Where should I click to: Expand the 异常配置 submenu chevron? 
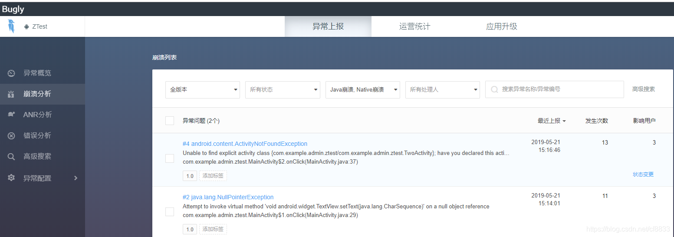tap(76, 178)
